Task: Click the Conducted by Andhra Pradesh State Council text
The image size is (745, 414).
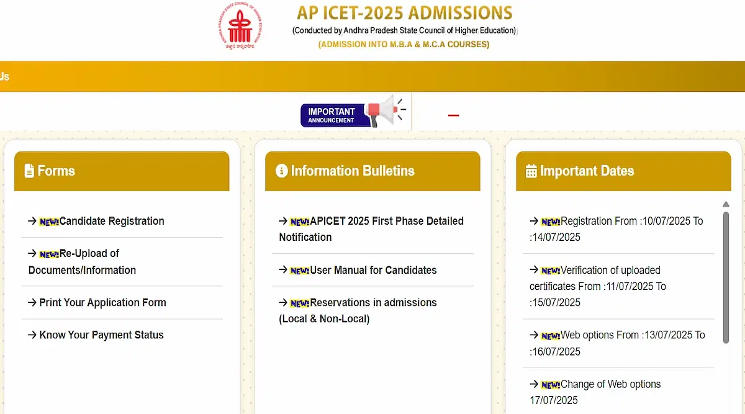Action: 405,30
